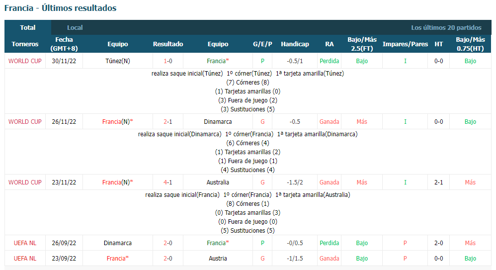
Task: Click 'Francia - Últimos resultados' heading
Action: tap(61, 8)
